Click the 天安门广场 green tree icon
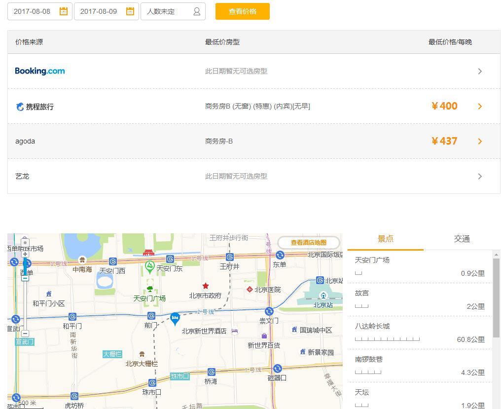501x409 pixels. [x=150, y=289]
